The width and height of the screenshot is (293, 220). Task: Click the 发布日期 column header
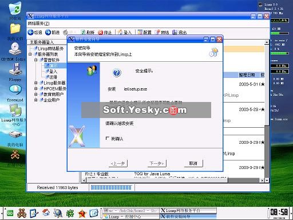pos(247,75)
